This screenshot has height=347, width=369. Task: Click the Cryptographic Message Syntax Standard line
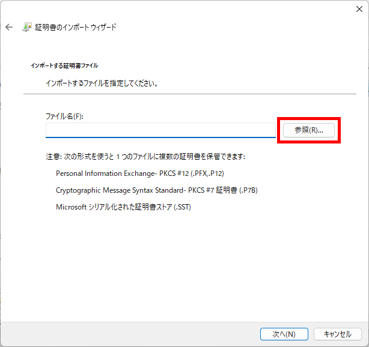pyautogui.click(x=156, y=190)
